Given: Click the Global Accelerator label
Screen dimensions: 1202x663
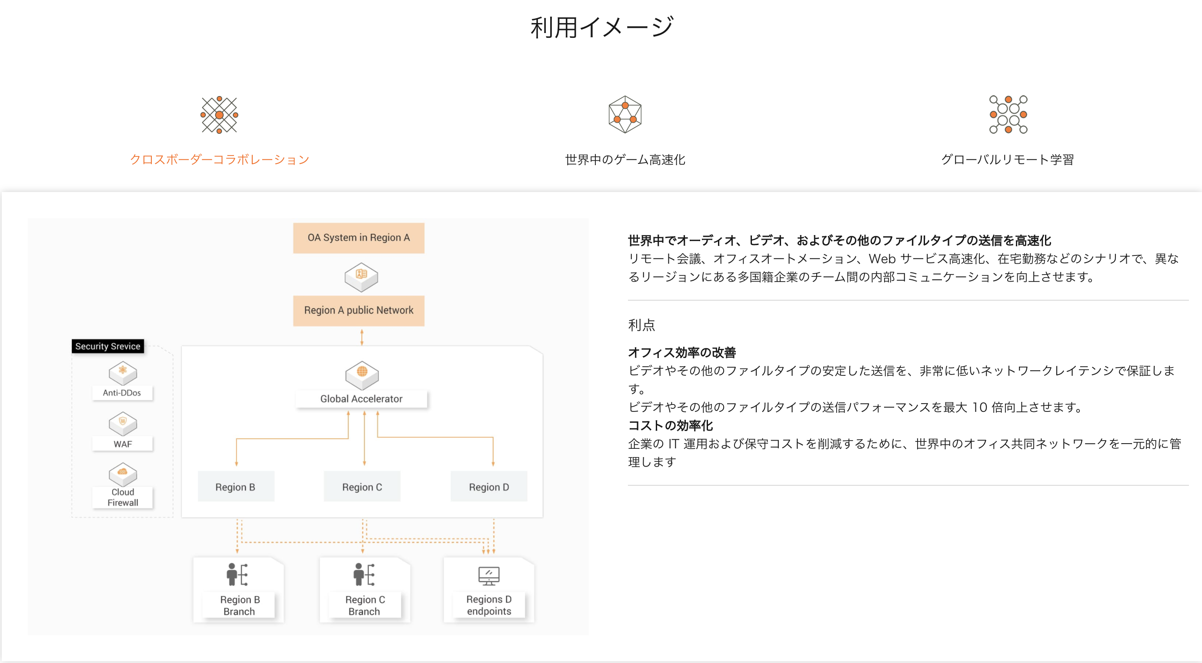Looking at the screenshot, I should pyautogui.click(x=361, y=399).
